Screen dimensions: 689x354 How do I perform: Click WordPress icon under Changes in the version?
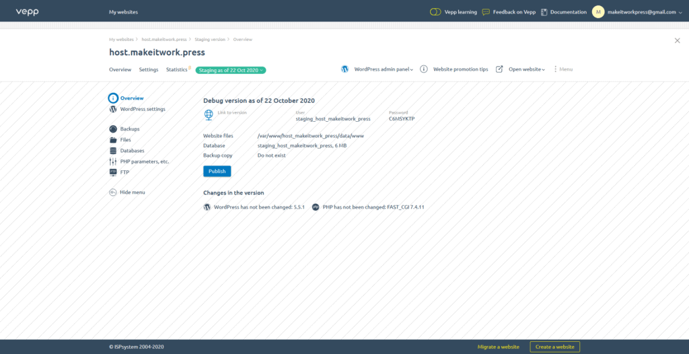click(x=207, y=207)
